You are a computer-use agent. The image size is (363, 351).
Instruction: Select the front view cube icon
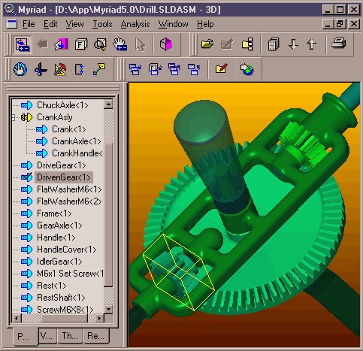tap(81, 44)
